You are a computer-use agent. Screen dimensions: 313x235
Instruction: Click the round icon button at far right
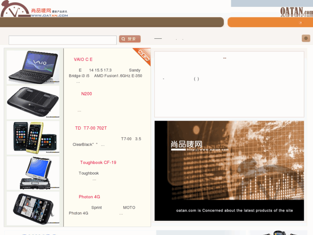tap(306, 38)
